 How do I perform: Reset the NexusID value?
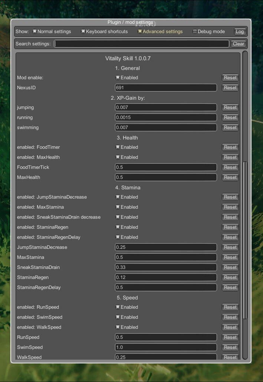(x=230, y=88)
